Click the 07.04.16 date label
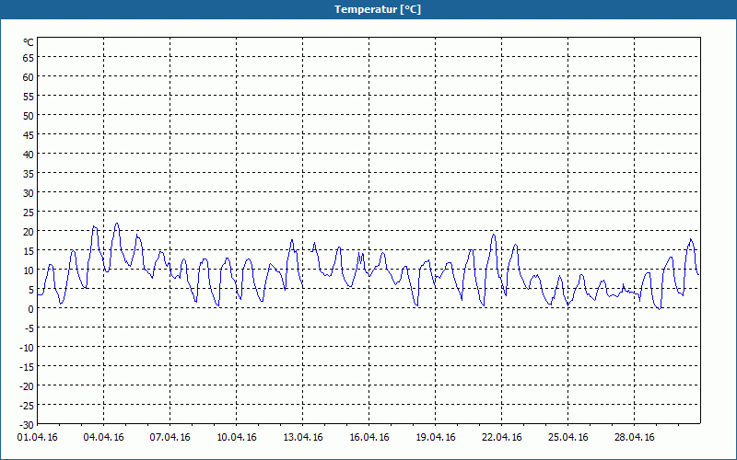 [170, 438]
